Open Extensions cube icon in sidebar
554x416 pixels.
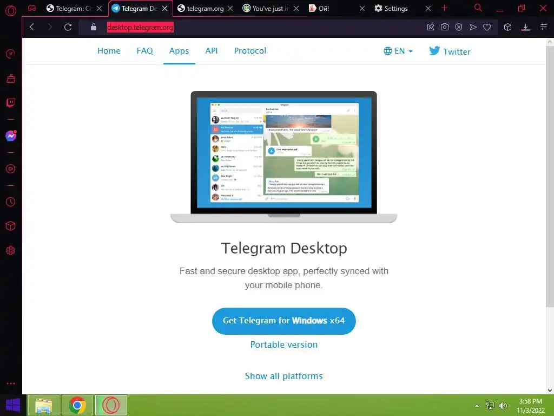[11, 226]
